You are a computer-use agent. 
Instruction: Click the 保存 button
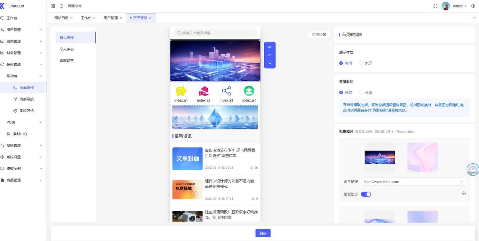point(263,233)
